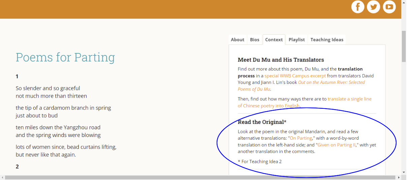Click the Poems for Parting title

(x=65, y=57)
